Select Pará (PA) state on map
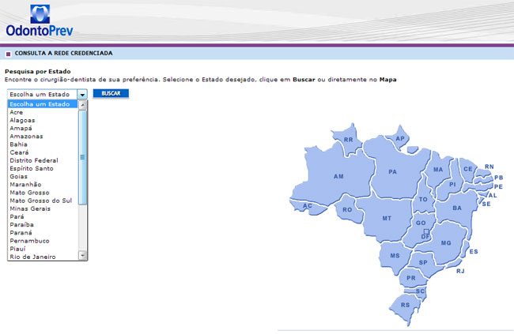 pos(392,171)
